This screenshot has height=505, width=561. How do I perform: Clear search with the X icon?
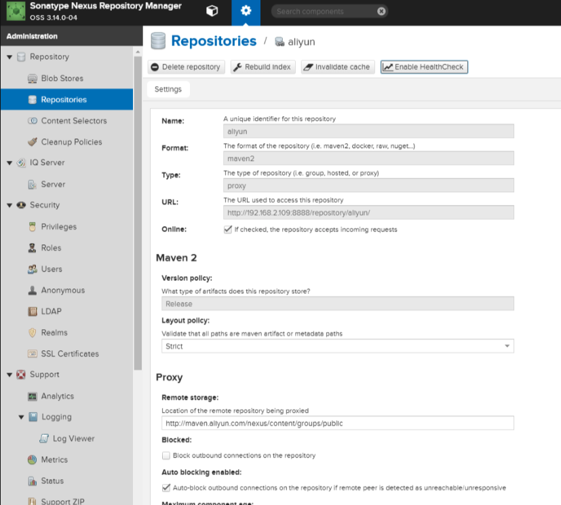click(381, 12)
